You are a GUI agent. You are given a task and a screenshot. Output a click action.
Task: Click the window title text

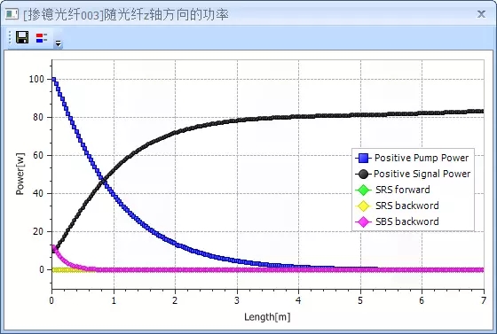126,14
